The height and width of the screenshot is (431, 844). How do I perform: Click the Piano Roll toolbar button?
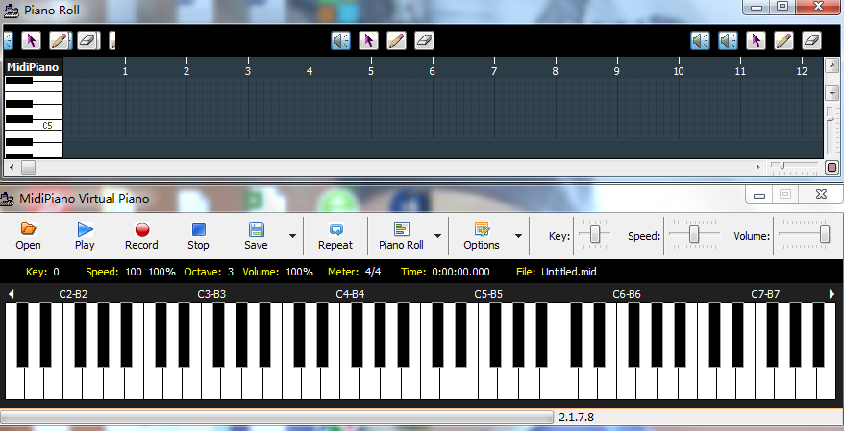(x=401, y=236)
